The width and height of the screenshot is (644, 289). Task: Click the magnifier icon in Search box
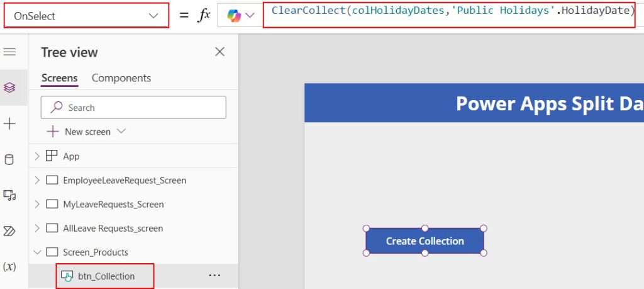[x=56, y=107]
